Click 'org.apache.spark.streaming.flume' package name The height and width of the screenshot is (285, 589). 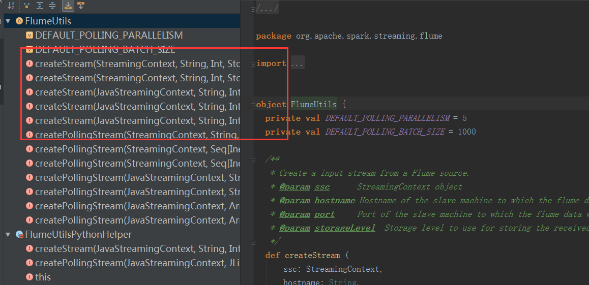369,37
